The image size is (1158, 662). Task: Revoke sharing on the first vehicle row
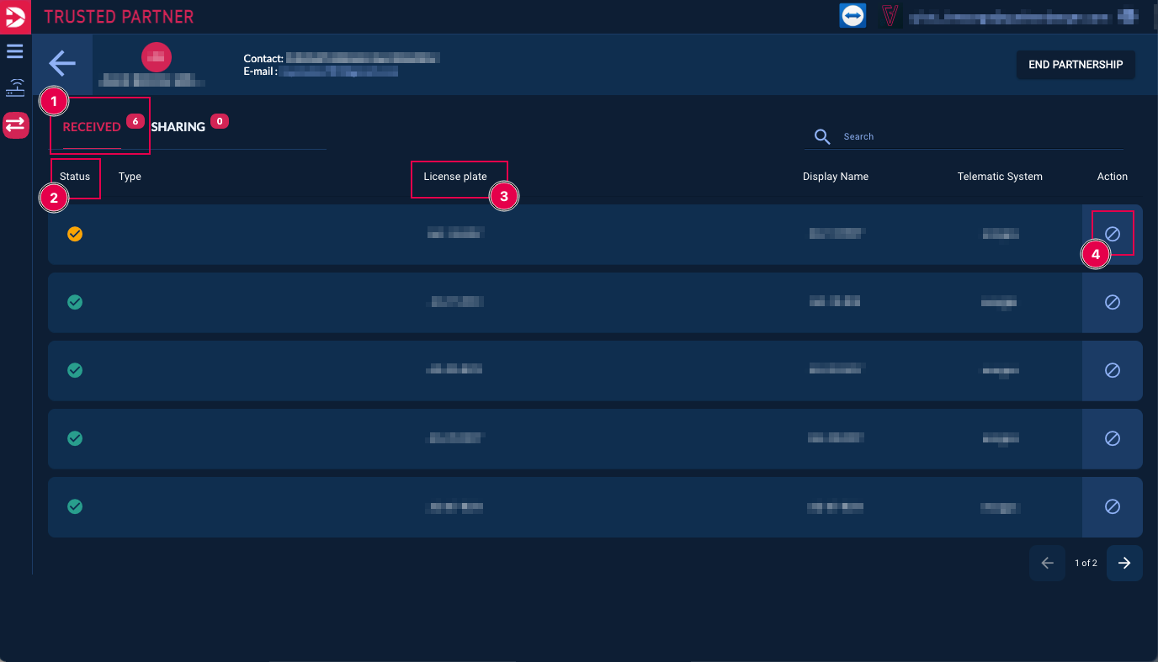click(1112, 234)
